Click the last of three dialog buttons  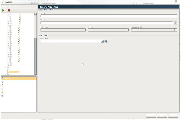pos(173,116)
